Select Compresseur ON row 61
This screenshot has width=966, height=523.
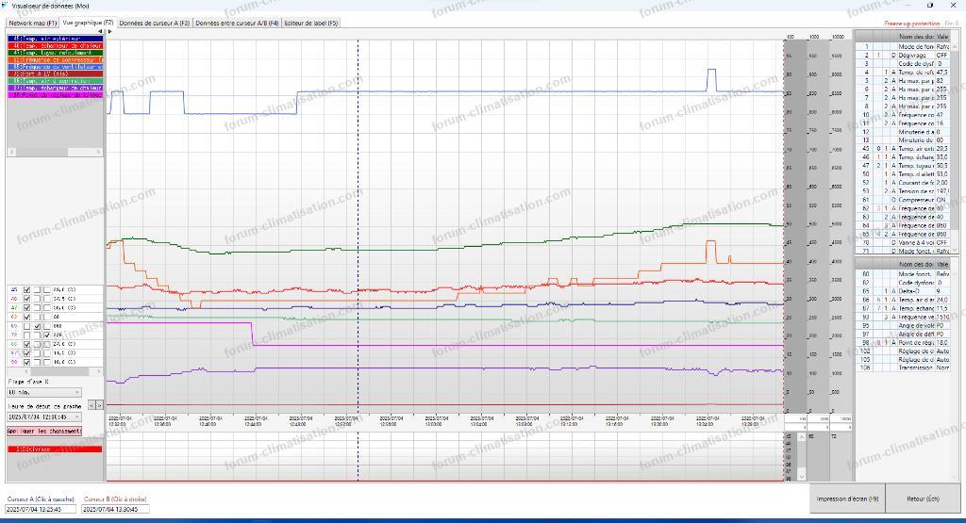(905, 200)
